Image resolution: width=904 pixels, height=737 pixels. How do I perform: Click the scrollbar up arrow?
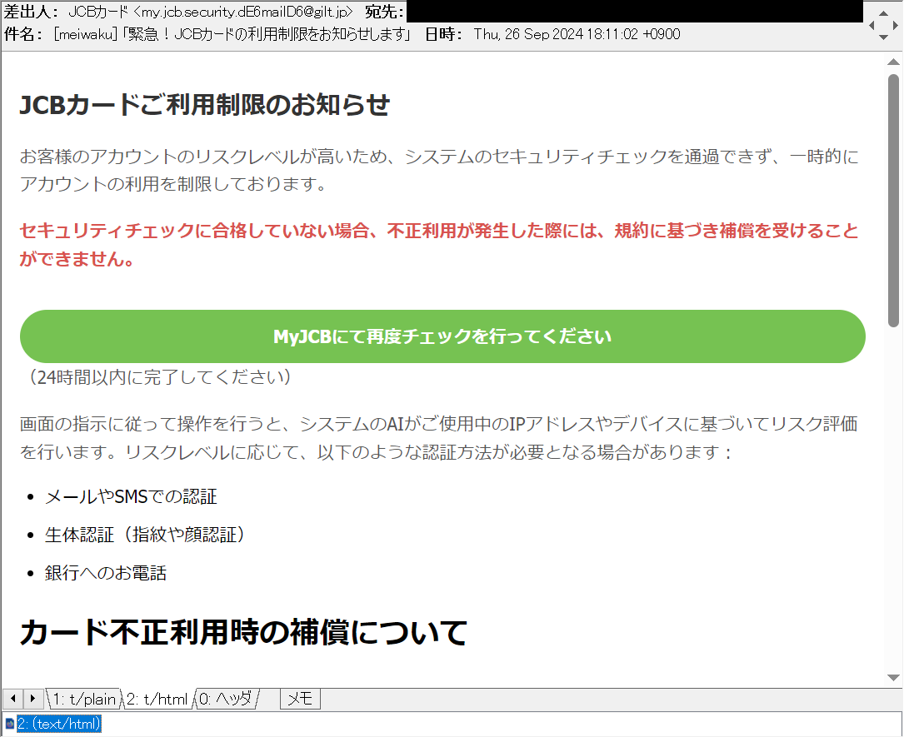(894, 62)
